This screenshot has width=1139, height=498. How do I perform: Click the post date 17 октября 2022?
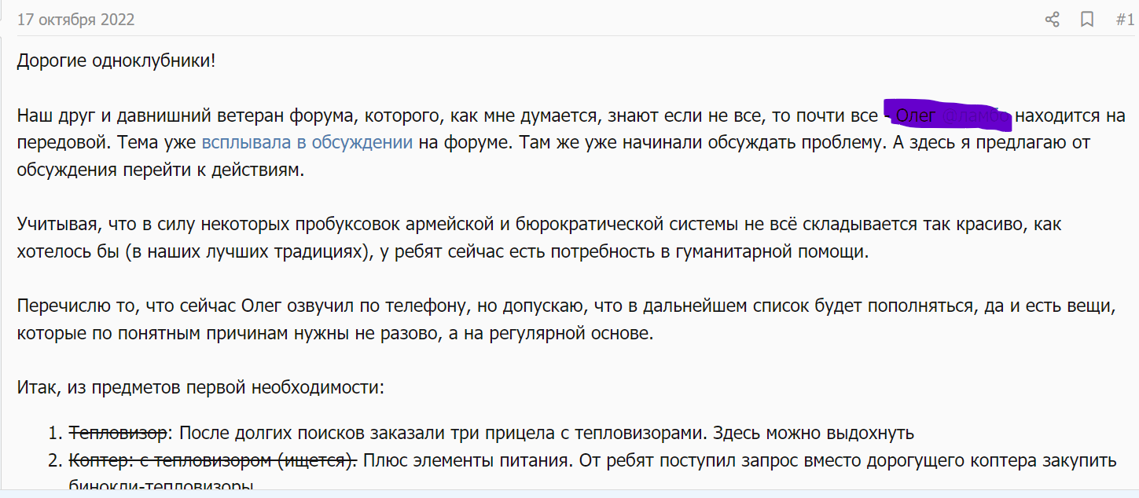pos(75,20)
